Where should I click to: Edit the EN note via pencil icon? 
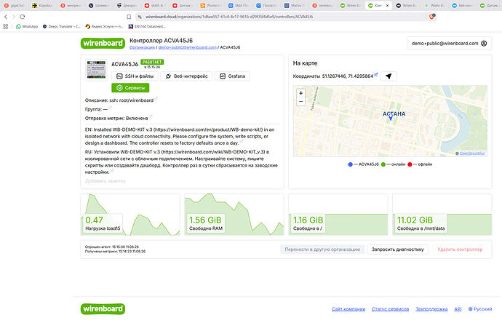[242, 141]
